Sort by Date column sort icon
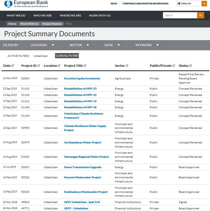210x211 pixels. click(13, 66)
